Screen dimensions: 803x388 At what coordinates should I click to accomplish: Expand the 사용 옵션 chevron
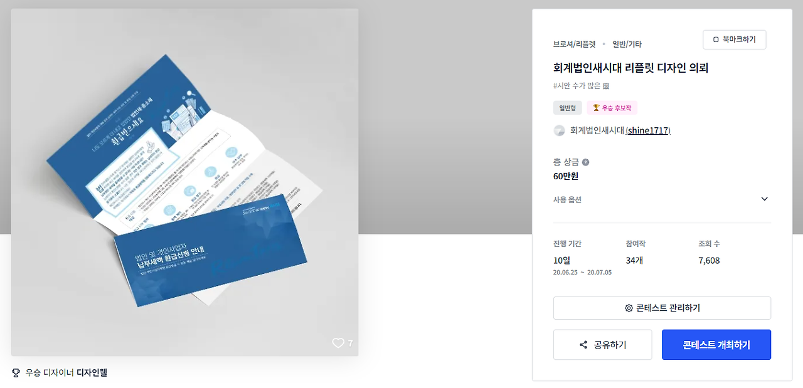tap(764, 199)
